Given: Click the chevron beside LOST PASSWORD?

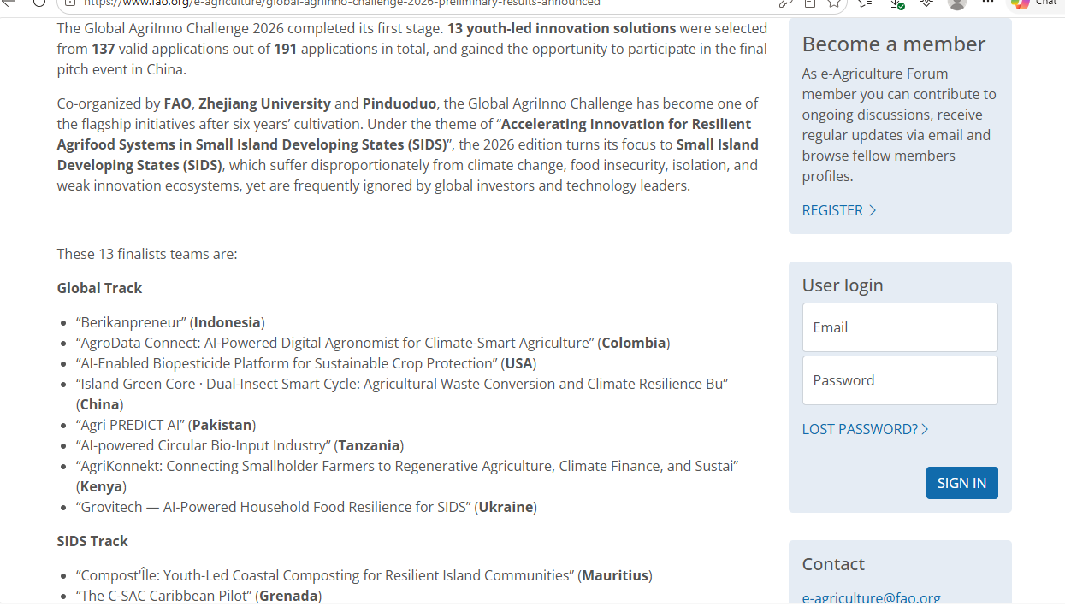Looking at the screenshot, I should point(925,429).
